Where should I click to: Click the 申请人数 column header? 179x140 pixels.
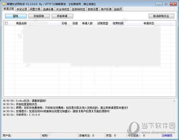pyautogui.click(x=87, y=23)
